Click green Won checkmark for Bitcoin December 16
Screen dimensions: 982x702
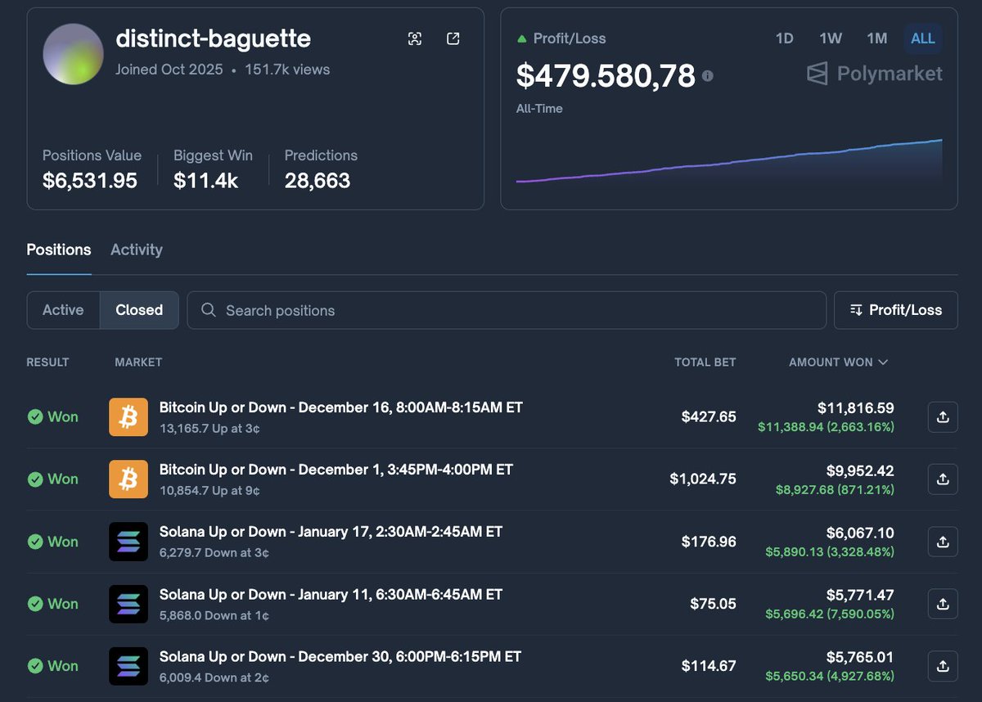pyautogui.click(x=35, y=417)
